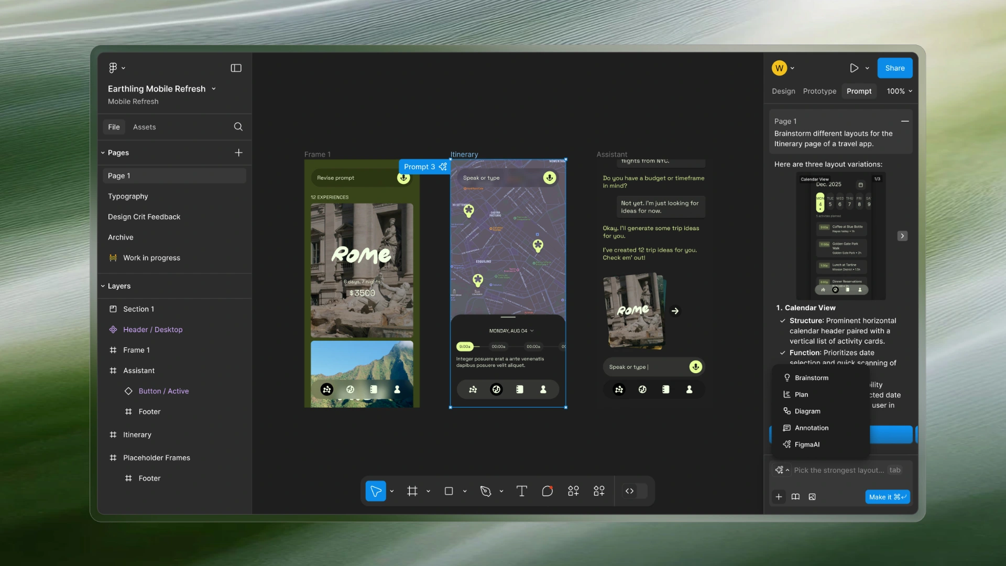The width and height of the screenshot is (1006, 566).
Task: Click the Make it button
Action: pyautogui.click(x=887, y=497)
